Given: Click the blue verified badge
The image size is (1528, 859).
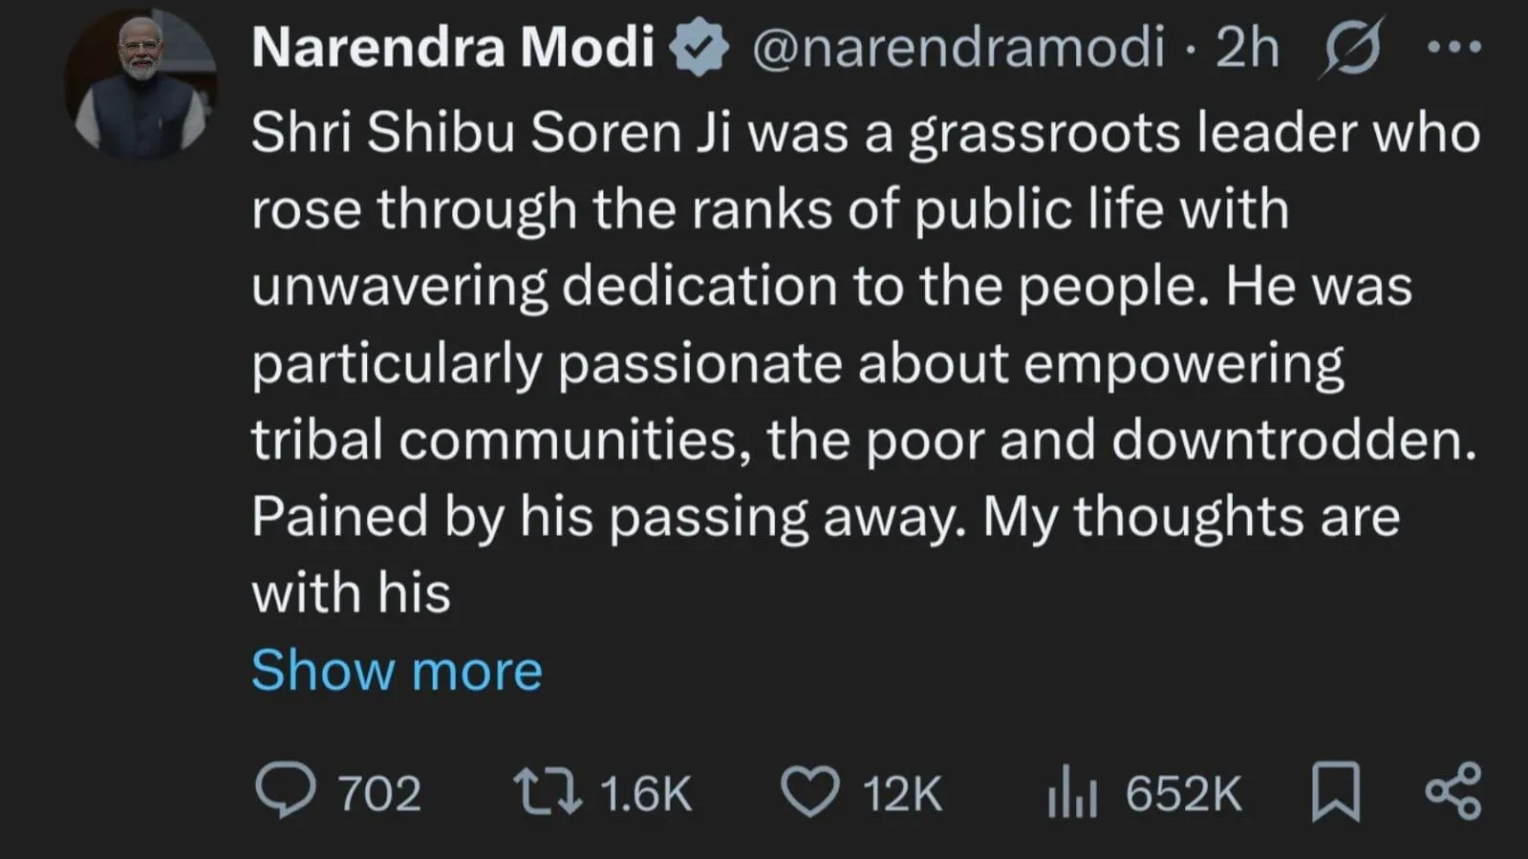Looking at the screenshot, I should [699, 47].
